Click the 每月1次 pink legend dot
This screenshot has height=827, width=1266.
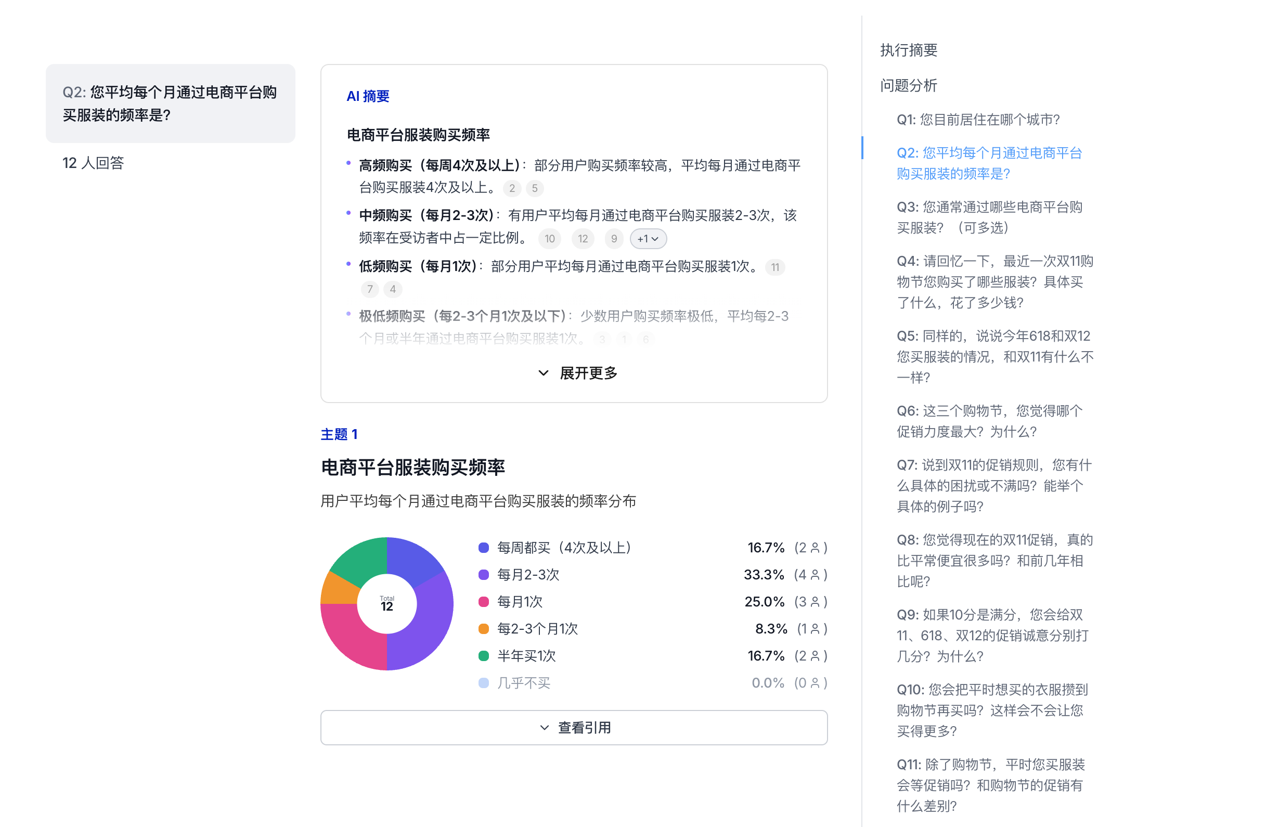coord(484,602)
